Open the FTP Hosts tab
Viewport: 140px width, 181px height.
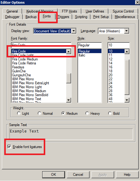[x=69, y=11]
